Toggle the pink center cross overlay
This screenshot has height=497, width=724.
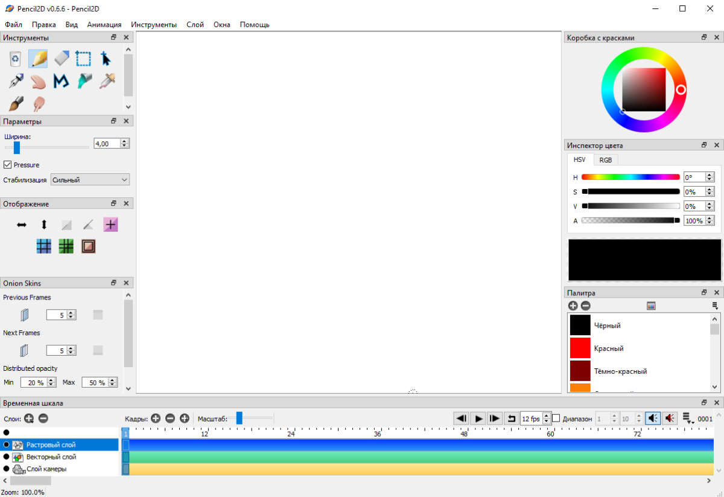[110, 225]
